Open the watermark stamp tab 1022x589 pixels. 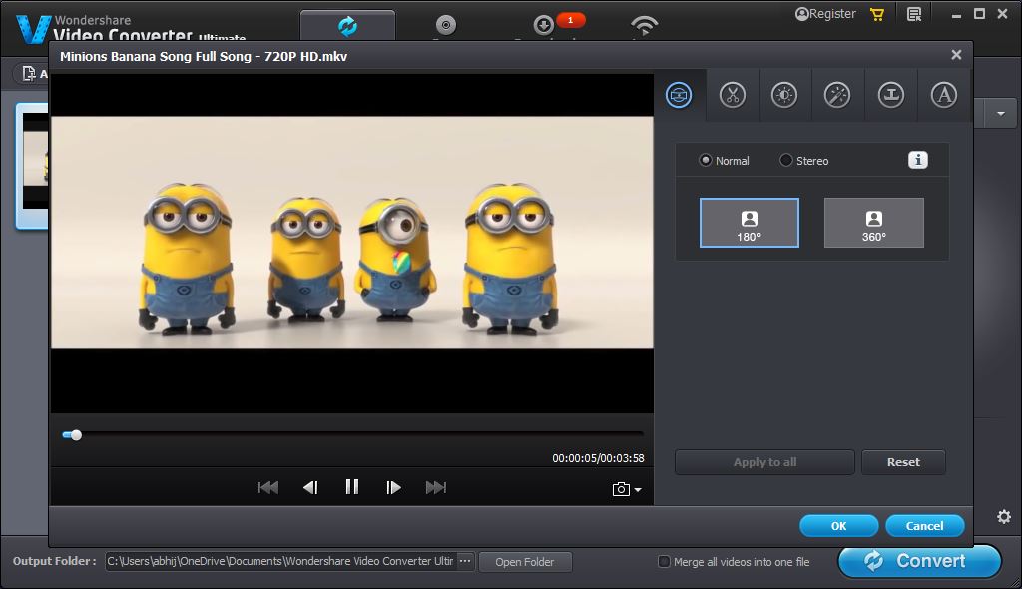click(890, 95)
